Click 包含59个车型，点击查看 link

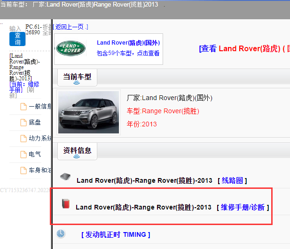tap(128, 53)
